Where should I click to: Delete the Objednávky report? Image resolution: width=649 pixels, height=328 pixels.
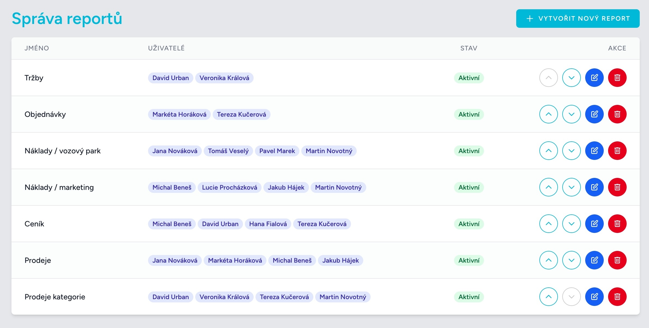click(x=617, y=114)
